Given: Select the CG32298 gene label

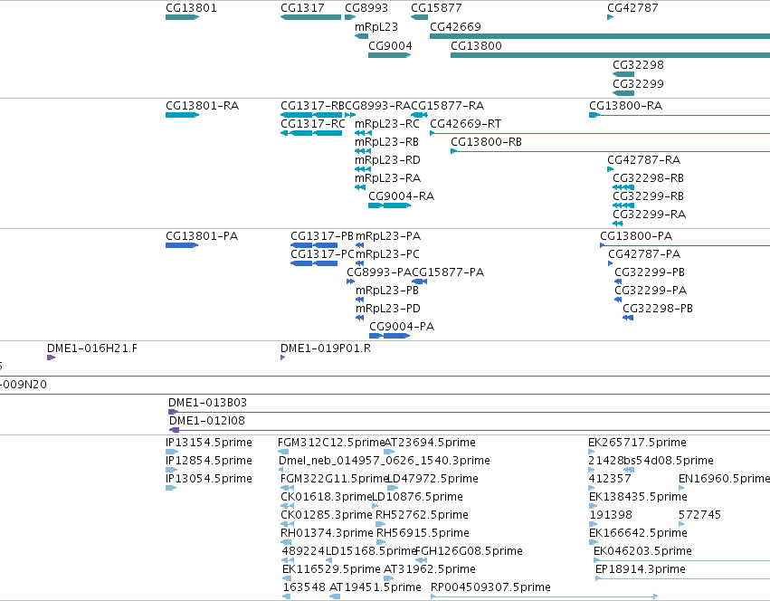Looking at the screenshot, I should coord(639,65).
